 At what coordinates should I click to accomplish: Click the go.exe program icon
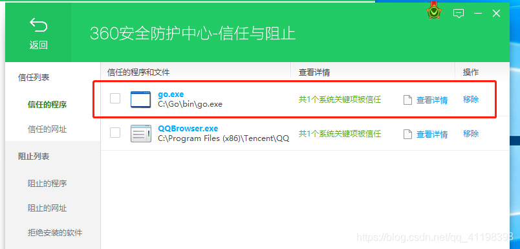click(140, 100)
